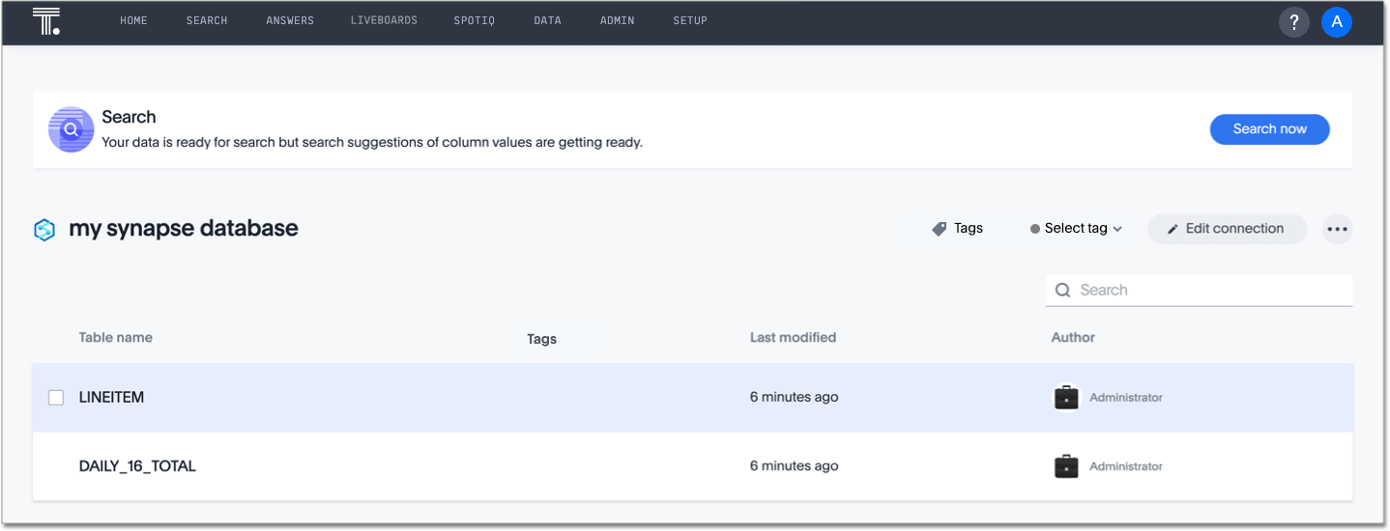Click the Administrator briefcase icon for LINEITEM
This screenshot has width=1390, height=531.
(x=1065, y=398)
